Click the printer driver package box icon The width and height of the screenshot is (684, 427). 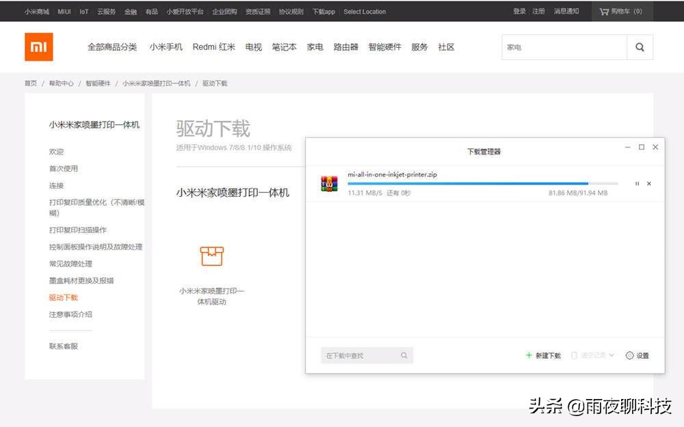pos(212,256)
